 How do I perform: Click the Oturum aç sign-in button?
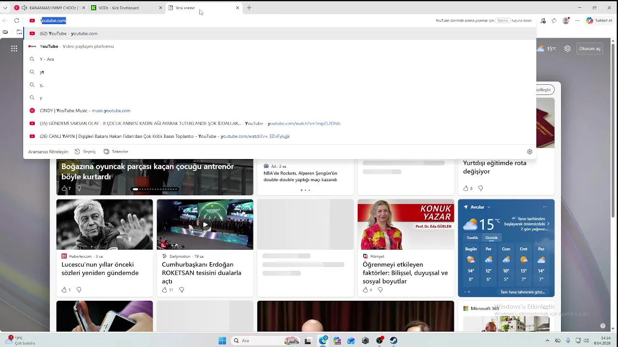tap(590, 48)
